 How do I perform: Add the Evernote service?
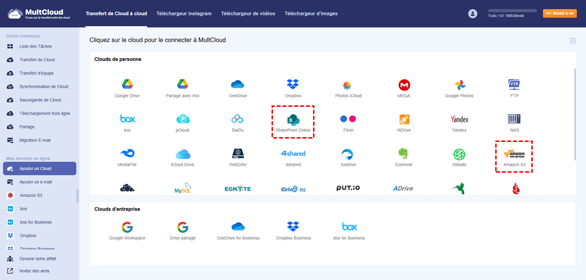(404, 157)
